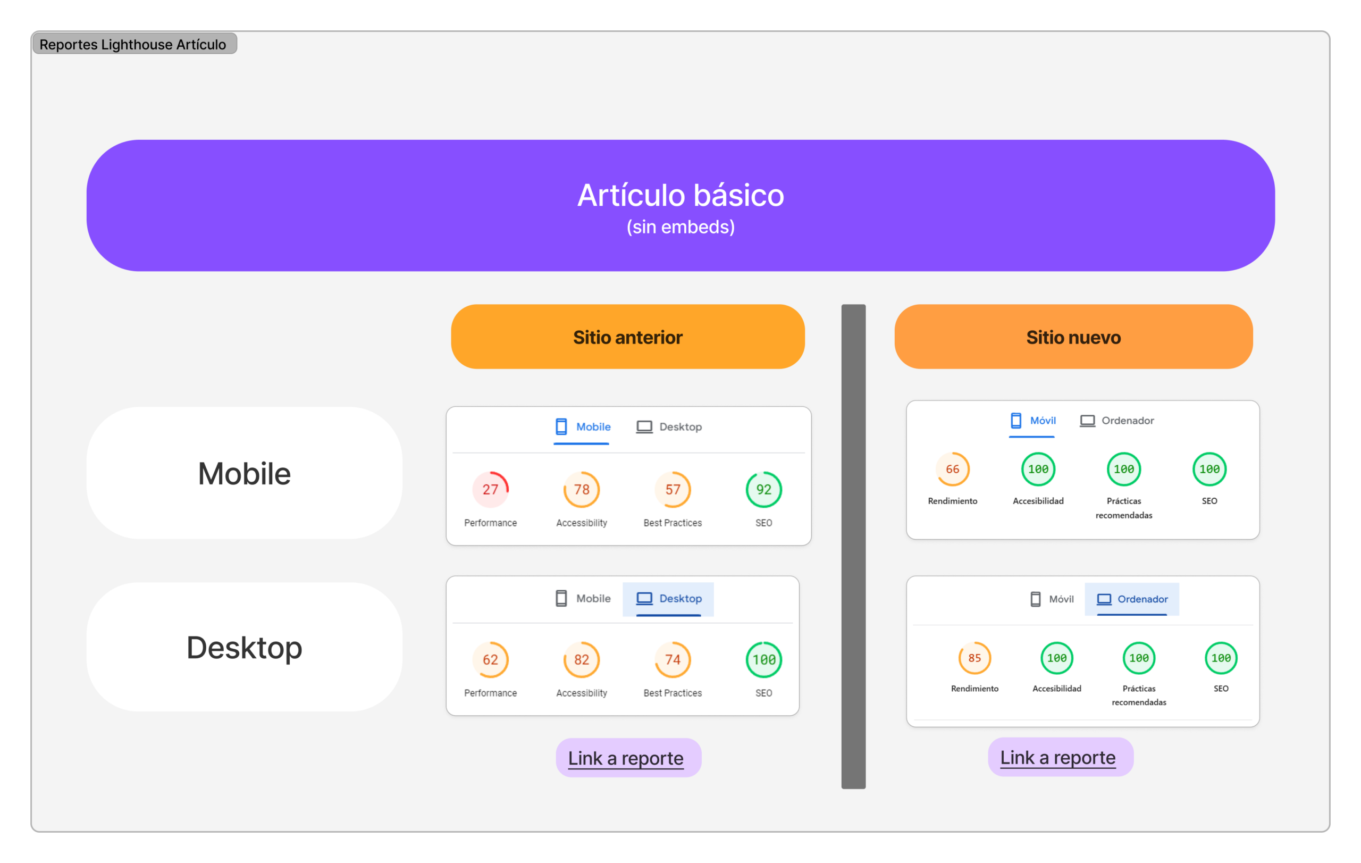Select the Artículo básico purple banner
This screenshot has width=1361, height=863.
(680, 206)
